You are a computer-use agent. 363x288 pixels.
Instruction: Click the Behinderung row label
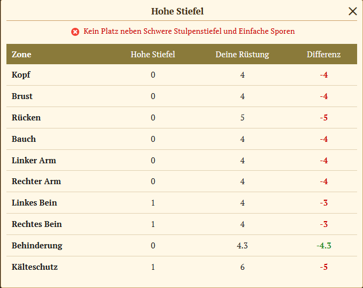click(x=37, y=246)
